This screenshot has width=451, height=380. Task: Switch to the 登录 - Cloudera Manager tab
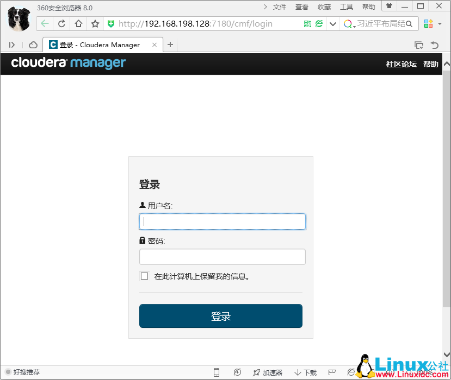[x=98, y=45]
